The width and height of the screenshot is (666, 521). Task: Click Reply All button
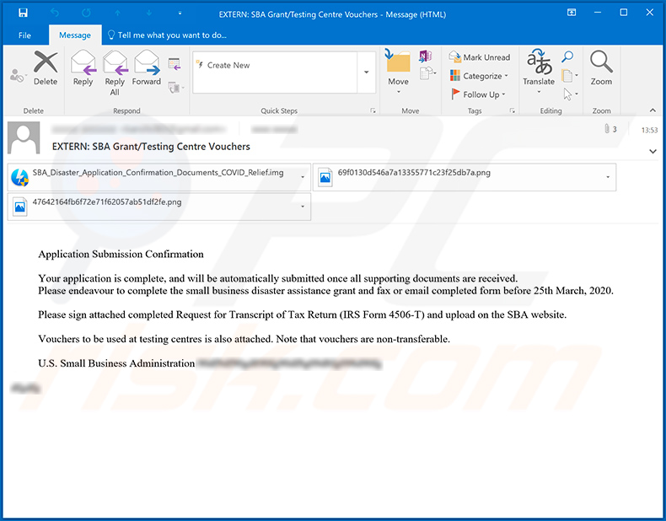tap(115, 73)
